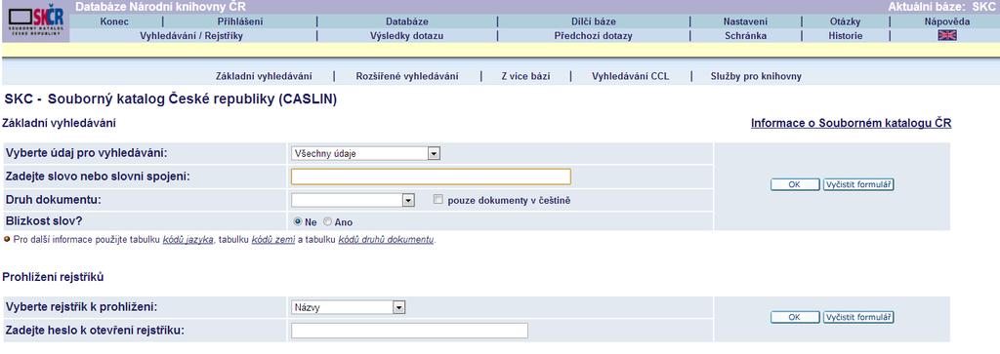
Task: Open the Databáze menu item
Action: click(407, 21)
